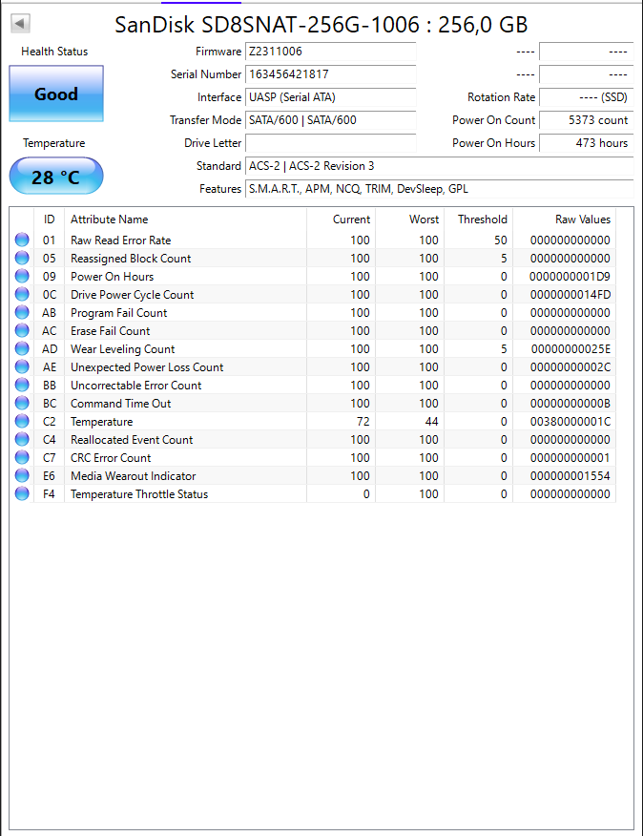Click raw value 000000001554
This screenshot has width=643, height=836.
click(570, 476)
